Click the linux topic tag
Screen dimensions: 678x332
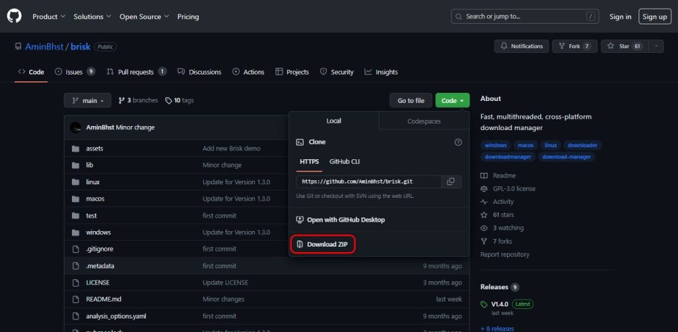click(x=550, y=146)
